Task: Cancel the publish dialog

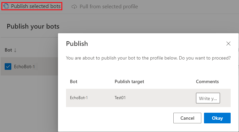Action: click(x=187, y=118)
